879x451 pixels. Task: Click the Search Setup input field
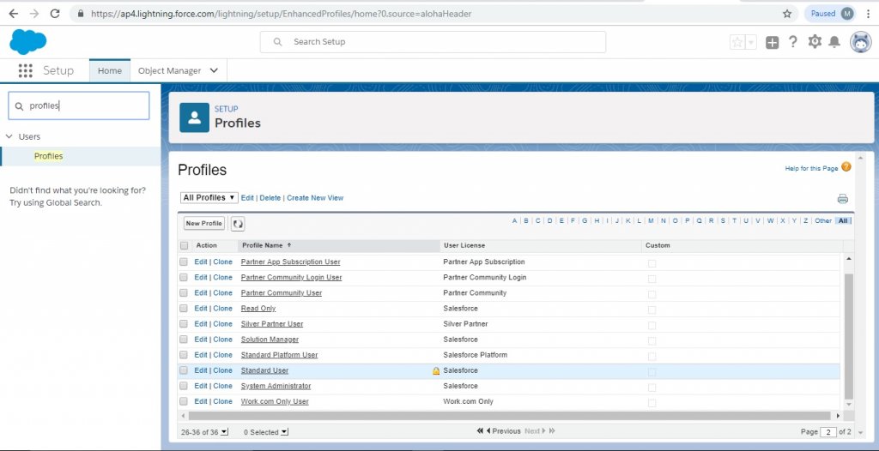click(433, 42)
